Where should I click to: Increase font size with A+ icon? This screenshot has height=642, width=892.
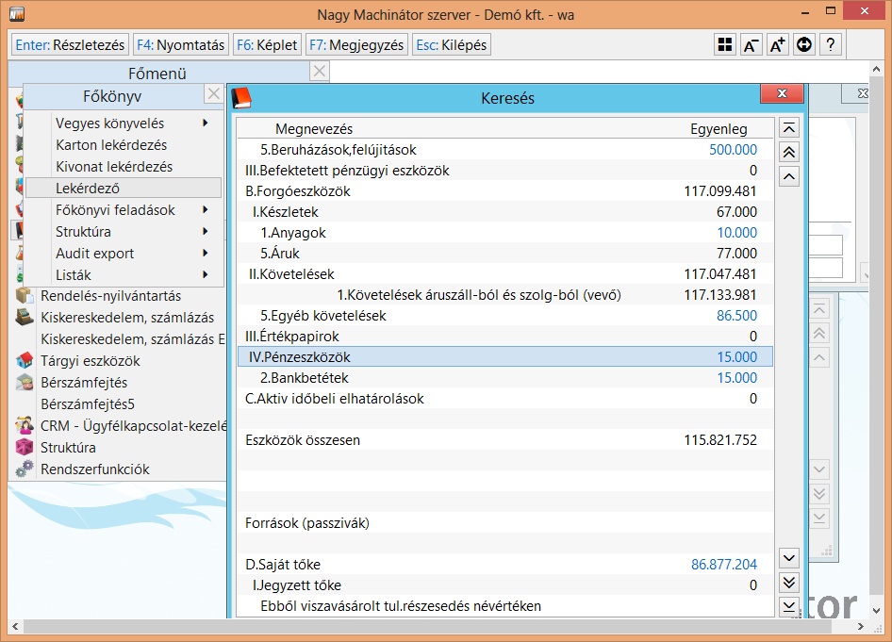(777, 44)
